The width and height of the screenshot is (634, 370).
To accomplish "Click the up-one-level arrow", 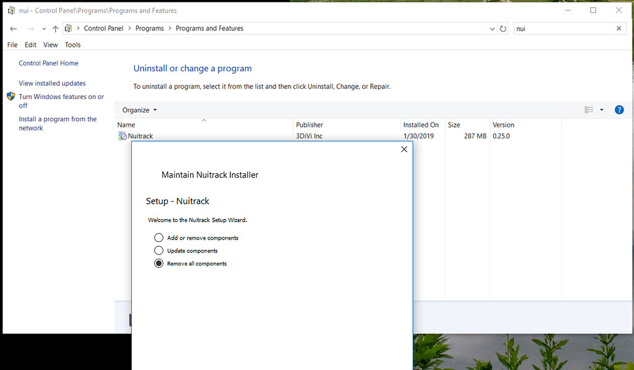I will point(54,28).
